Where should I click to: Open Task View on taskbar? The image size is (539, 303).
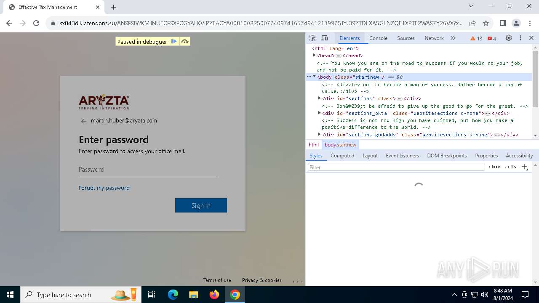(152, 295)
